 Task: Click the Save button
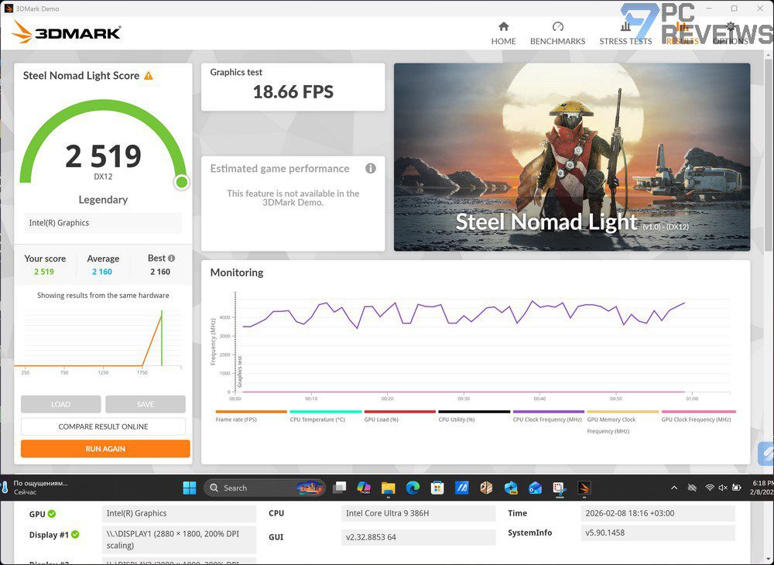146,404
